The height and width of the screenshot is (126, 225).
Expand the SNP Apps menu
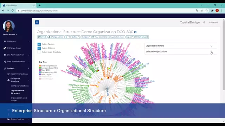coord(16,41)
